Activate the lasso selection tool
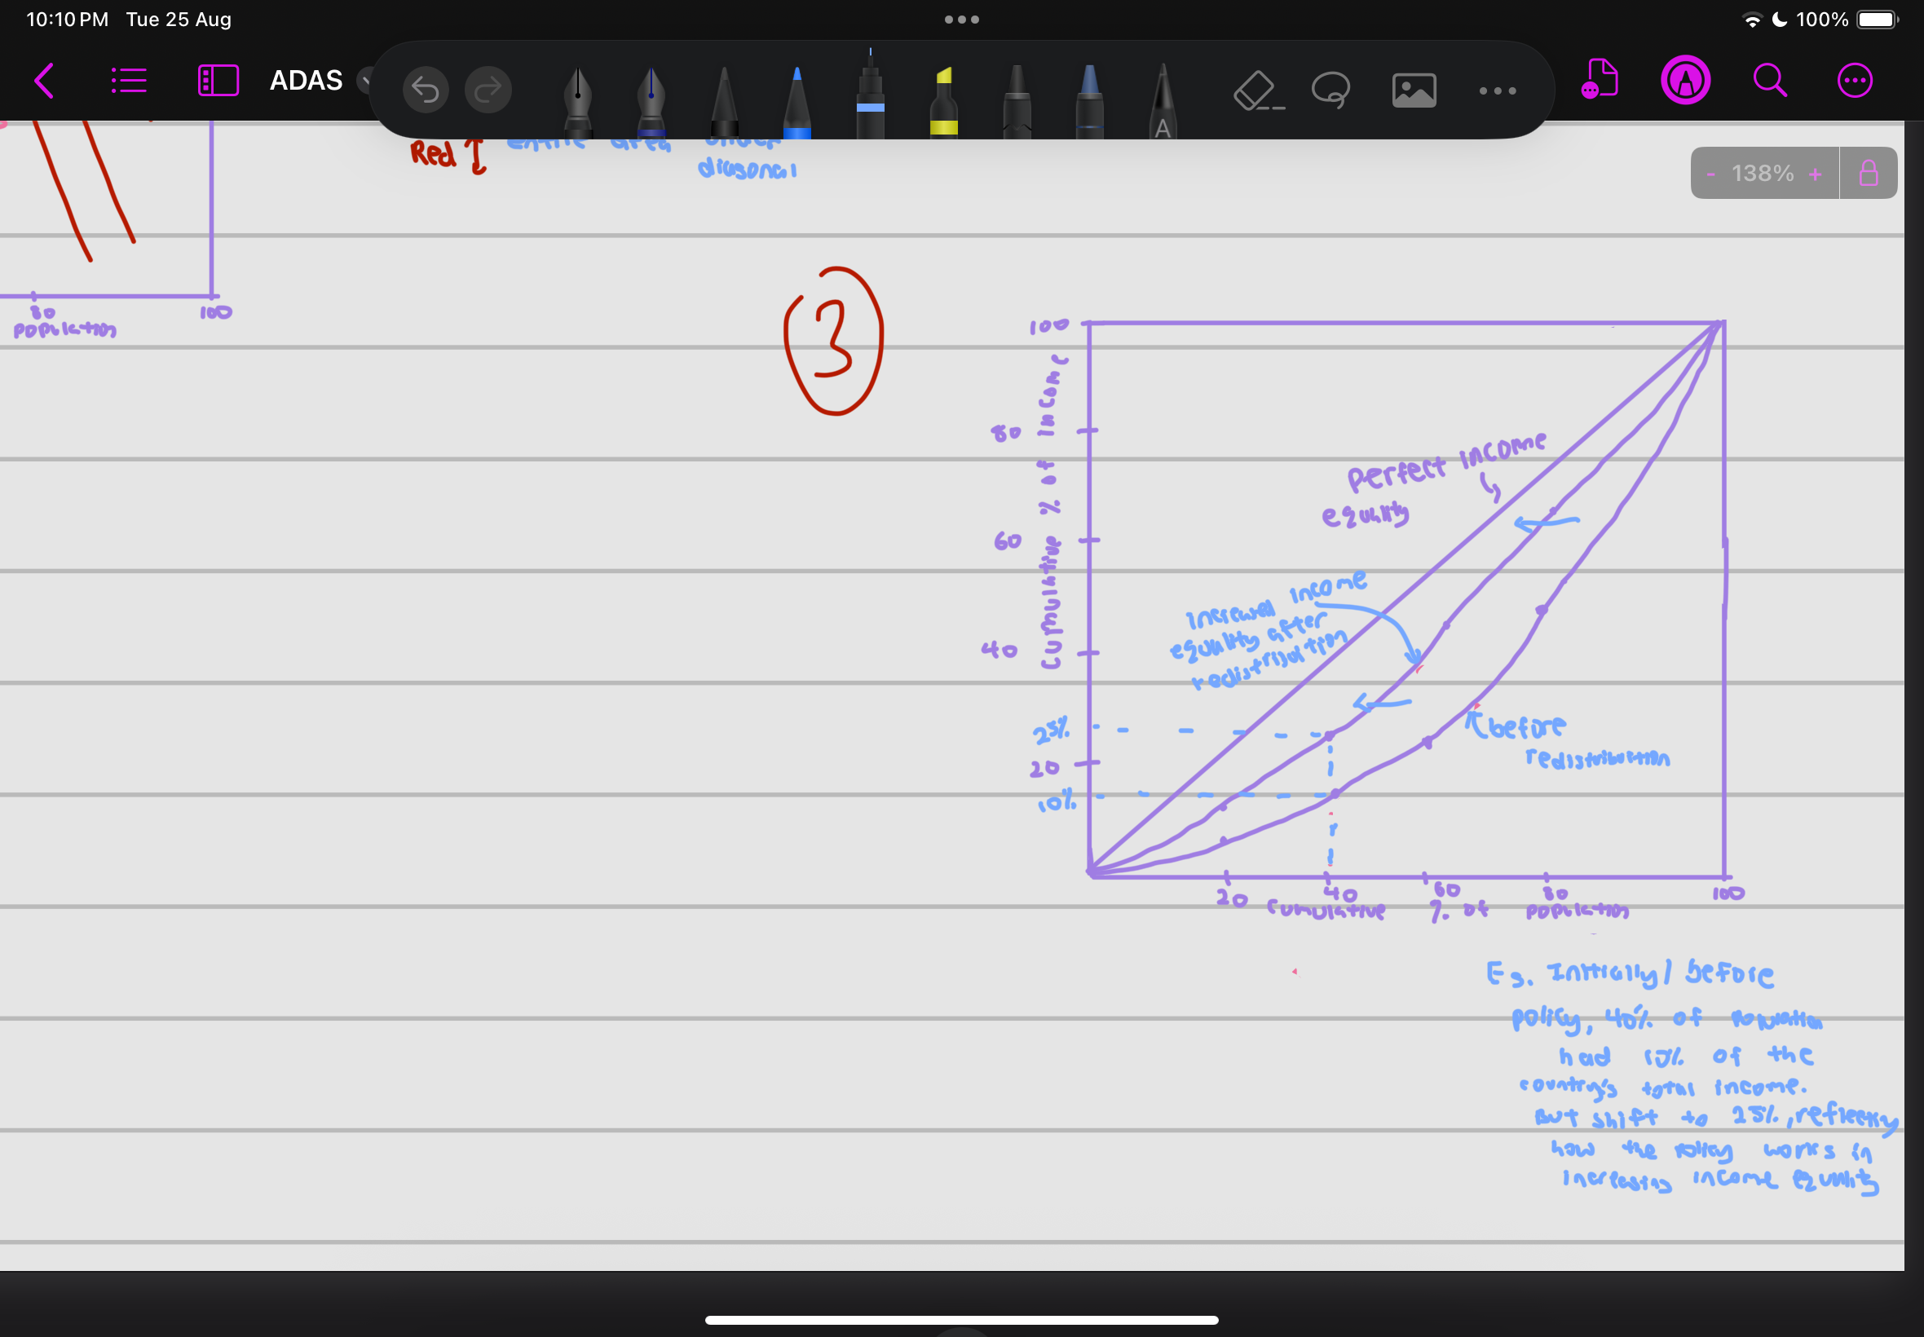Viewport: 1924px width, 1337px height. coord(1331,90)
